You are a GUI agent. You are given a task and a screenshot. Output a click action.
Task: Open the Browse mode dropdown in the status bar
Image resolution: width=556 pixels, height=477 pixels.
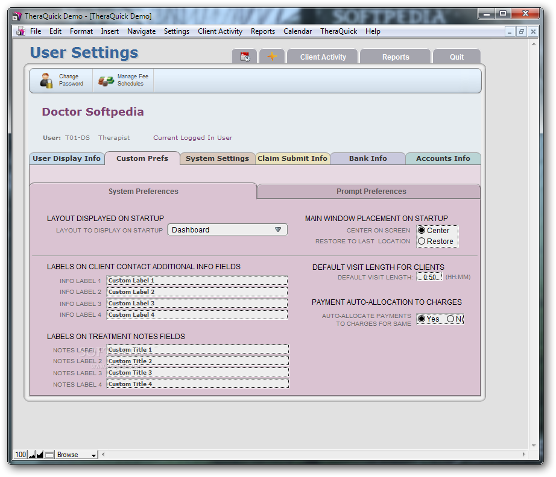click(77, 454)
